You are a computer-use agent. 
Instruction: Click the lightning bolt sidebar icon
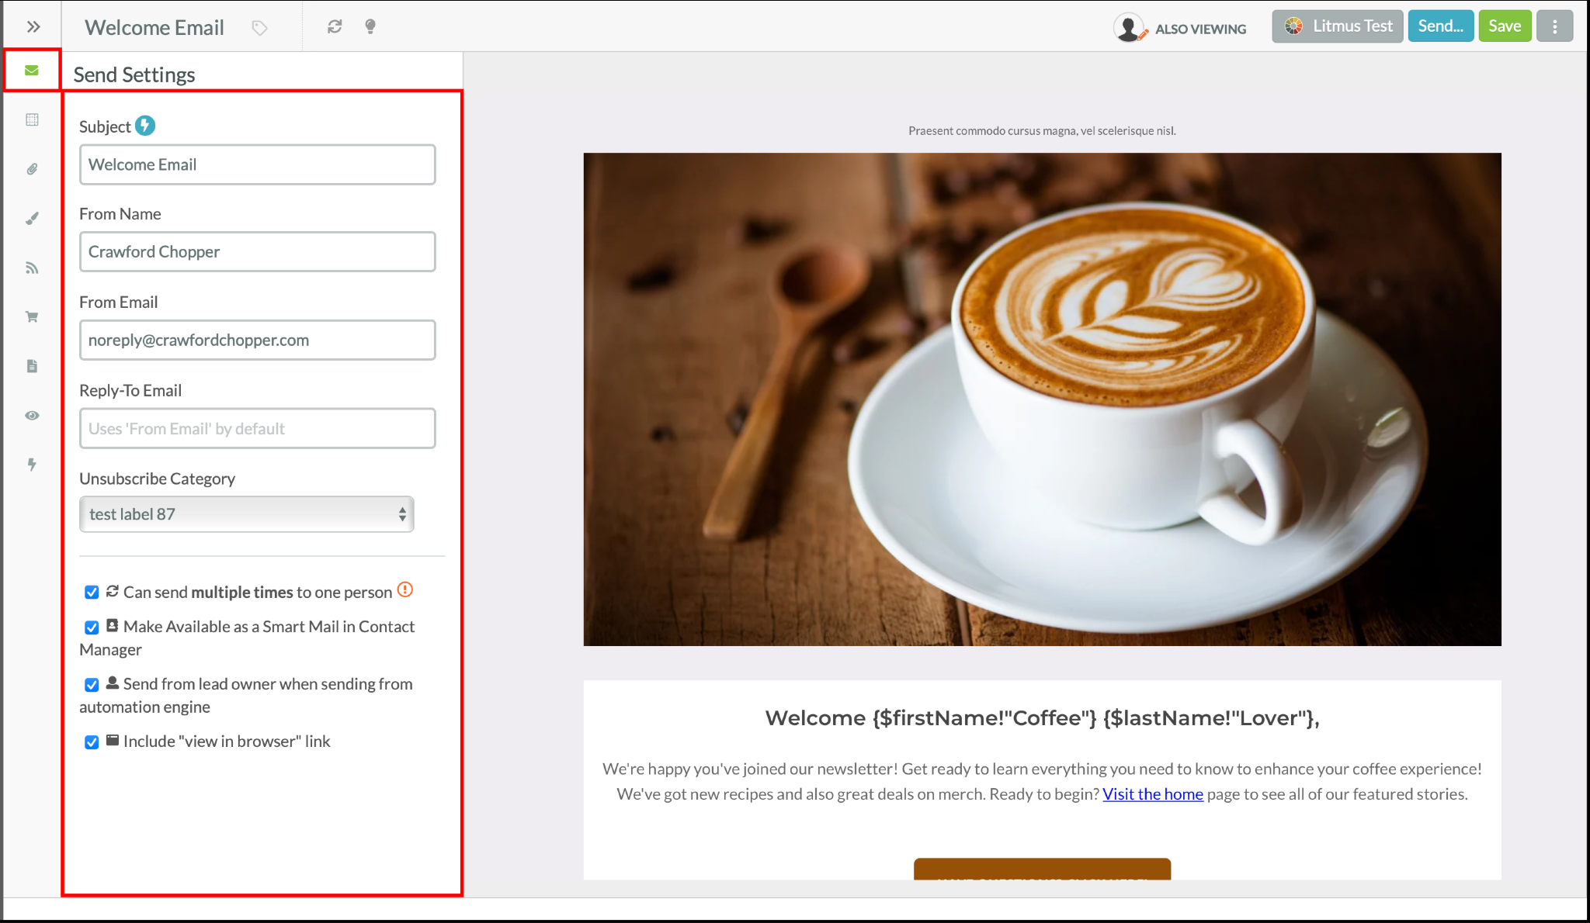(x=32, y=464)
